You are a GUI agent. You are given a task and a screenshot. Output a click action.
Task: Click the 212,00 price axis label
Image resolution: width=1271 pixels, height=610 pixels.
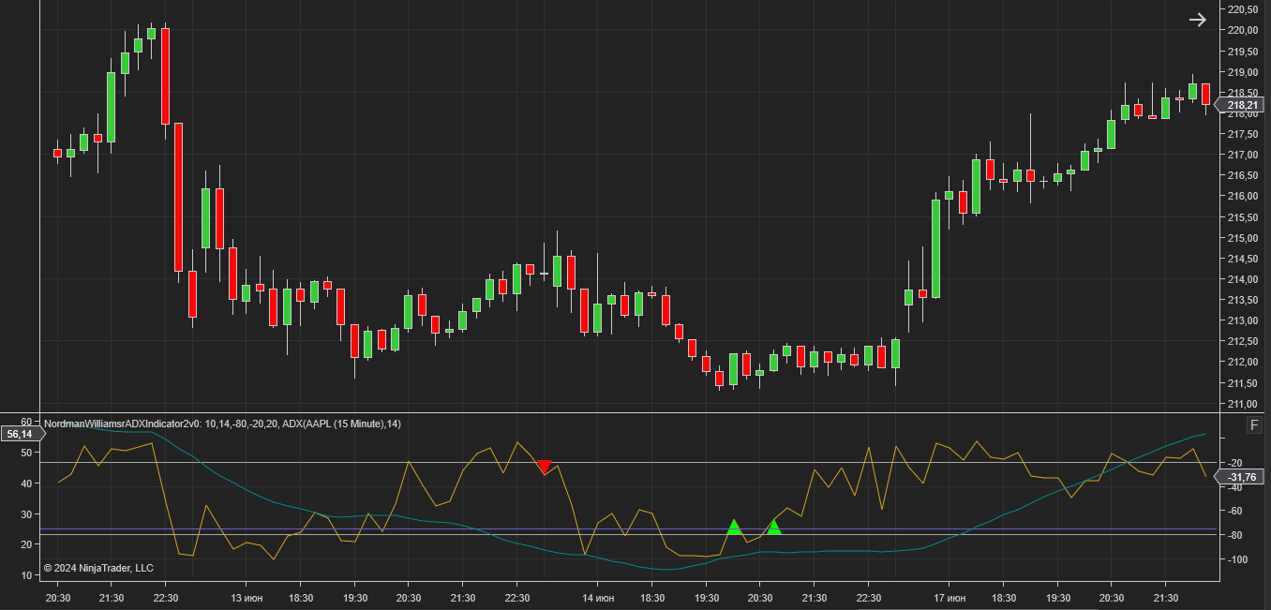tap(1241, 362)
